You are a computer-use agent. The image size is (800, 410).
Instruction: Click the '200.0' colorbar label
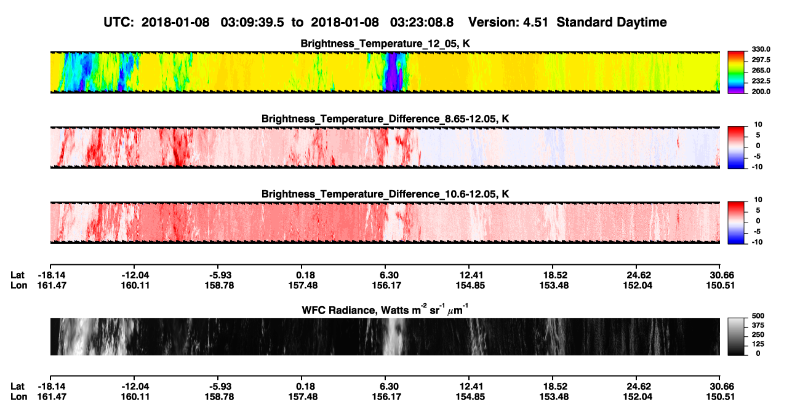click(x=761, y=91)
